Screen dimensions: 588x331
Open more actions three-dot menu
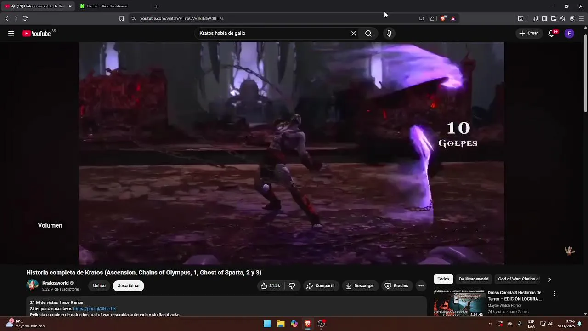point(421,286)
